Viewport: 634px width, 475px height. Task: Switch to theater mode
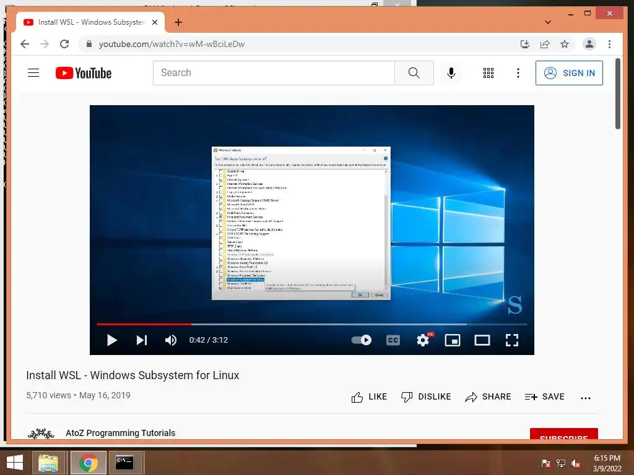482,340
